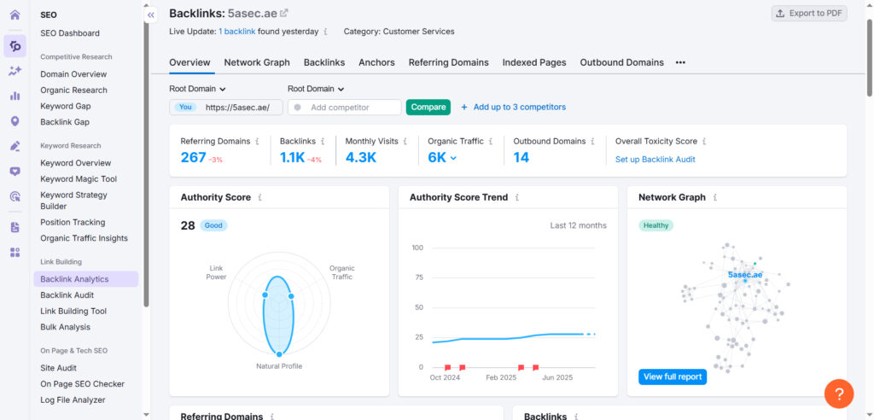Switch to the Referring Domains tab

448,62
